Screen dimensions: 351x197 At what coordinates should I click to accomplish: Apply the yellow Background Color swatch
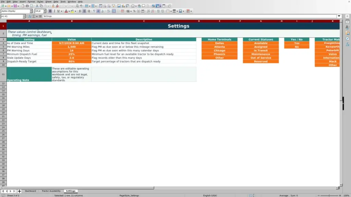click(72, 11)
